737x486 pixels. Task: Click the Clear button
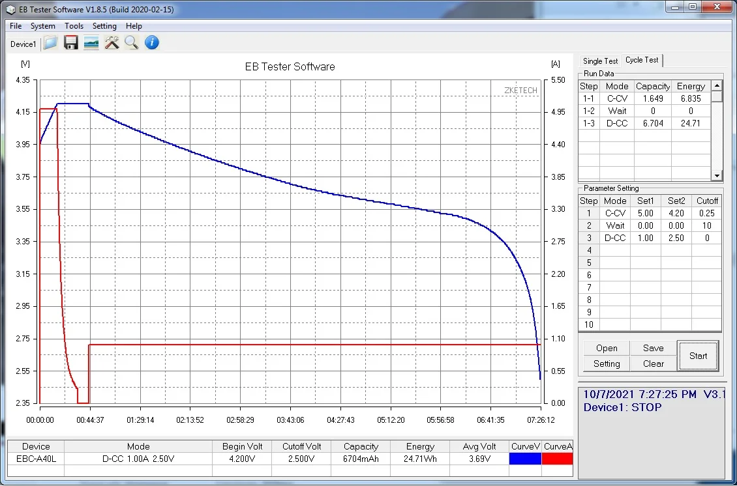[654, 364]
